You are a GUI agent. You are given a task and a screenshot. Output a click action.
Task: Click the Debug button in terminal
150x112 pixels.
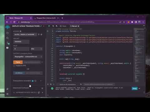135,88
